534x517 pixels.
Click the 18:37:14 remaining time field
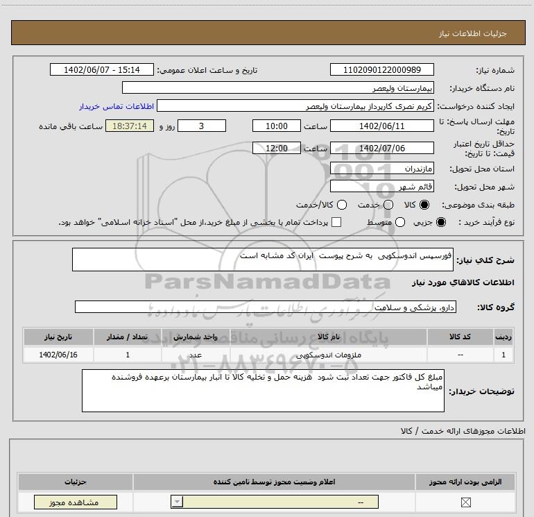coord(130,126)
